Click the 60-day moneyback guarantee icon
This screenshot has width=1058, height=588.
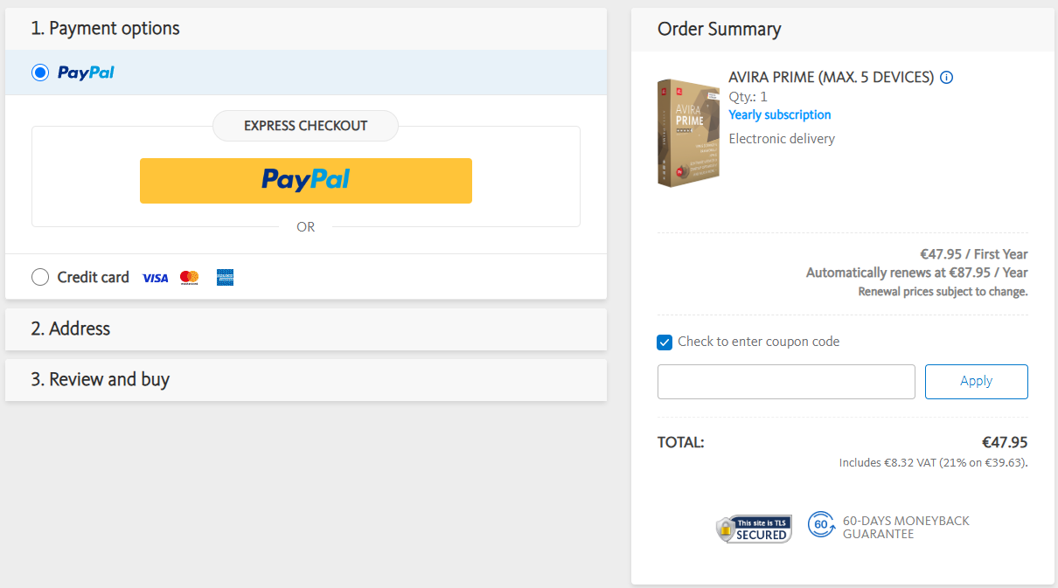821,525
